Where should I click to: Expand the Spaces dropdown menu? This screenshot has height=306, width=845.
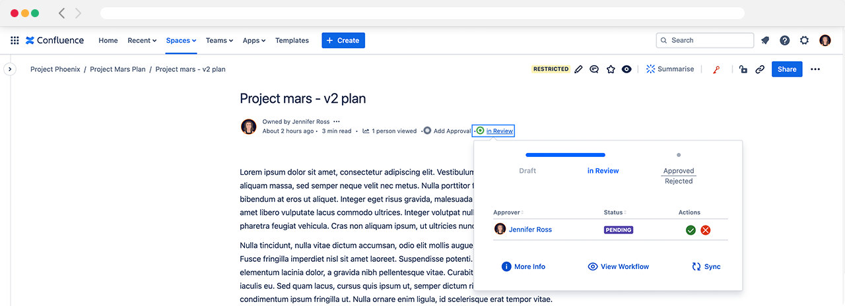click(x=181, y=40)
